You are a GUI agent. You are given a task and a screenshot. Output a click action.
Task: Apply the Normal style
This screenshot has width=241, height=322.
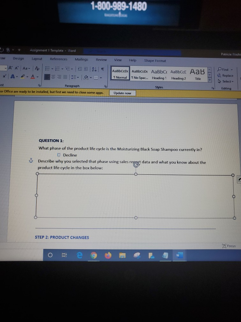click(x=120, y=73)
